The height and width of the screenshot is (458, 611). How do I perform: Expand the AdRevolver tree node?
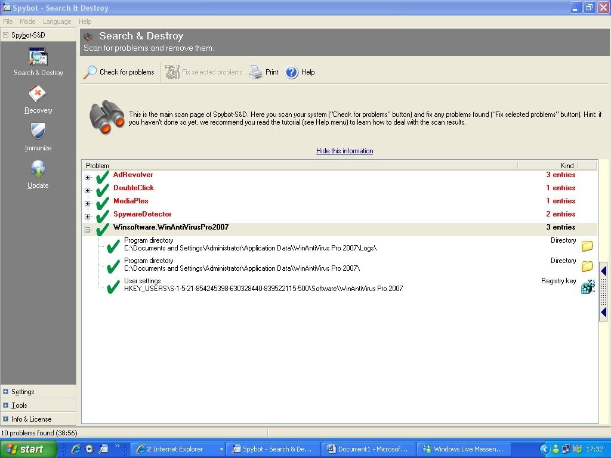pos(87,177)
